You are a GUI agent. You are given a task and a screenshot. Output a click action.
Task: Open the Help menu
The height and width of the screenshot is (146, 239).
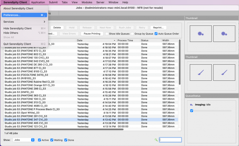tap(125, 2)
